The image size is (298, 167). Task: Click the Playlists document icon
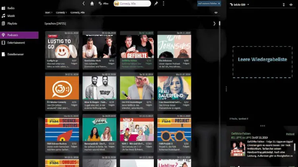4,23
